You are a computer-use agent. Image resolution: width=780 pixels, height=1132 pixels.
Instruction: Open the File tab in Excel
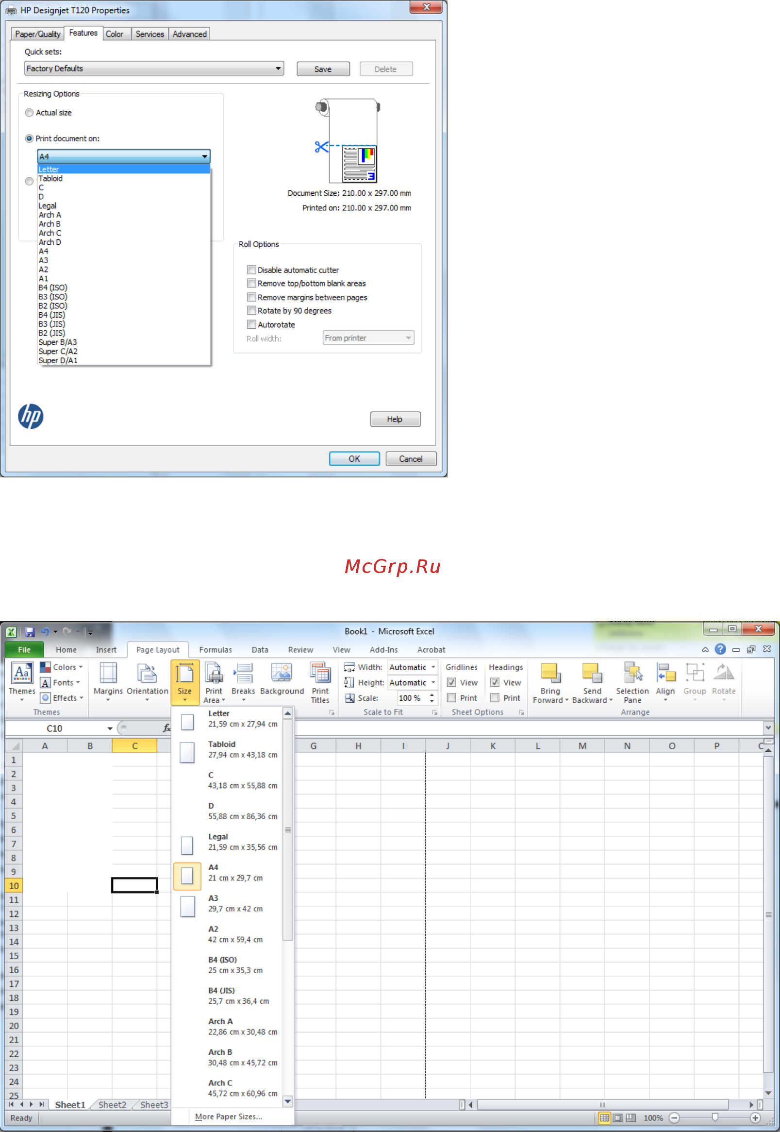24,650
